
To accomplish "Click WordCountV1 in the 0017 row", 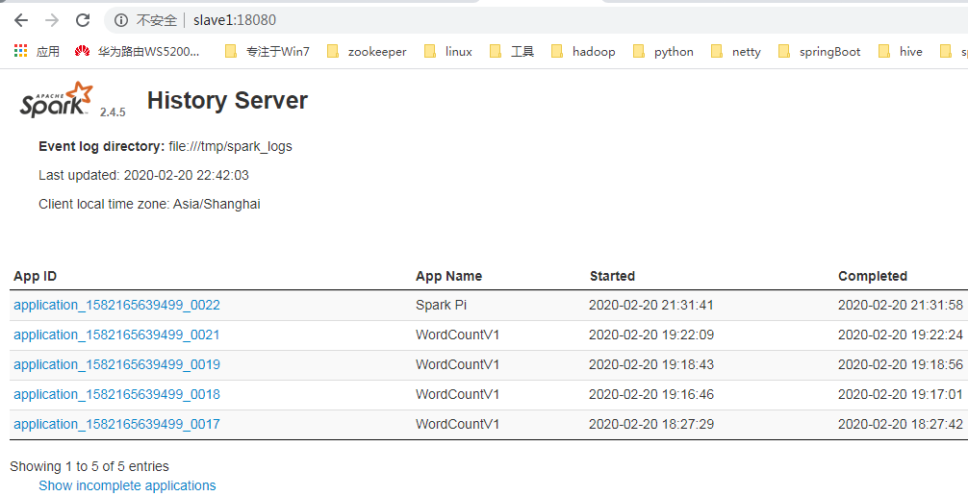I will pyautogui.click(x=457, y=424).
